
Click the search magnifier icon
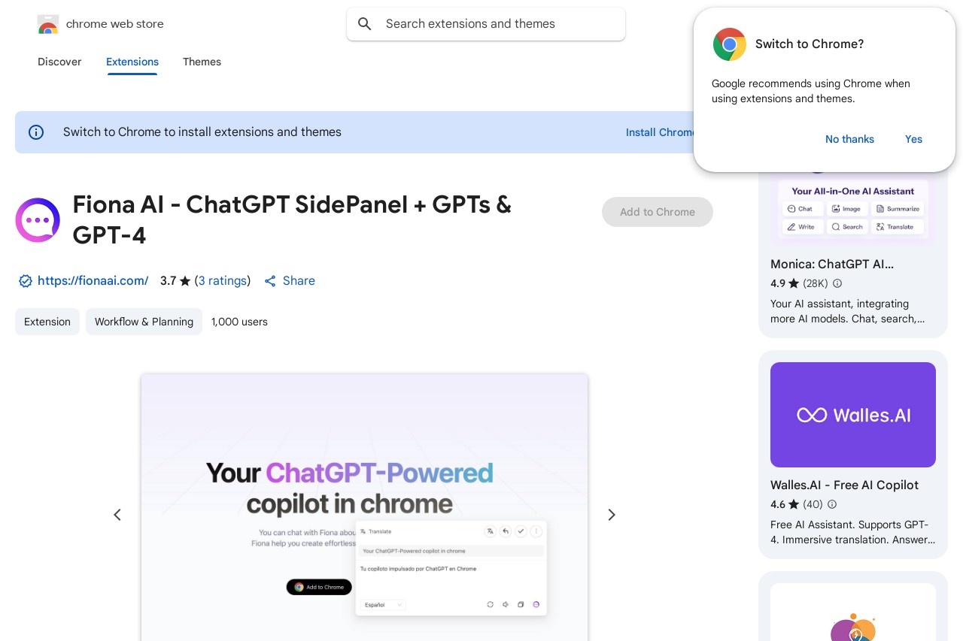tap(365, 24)
